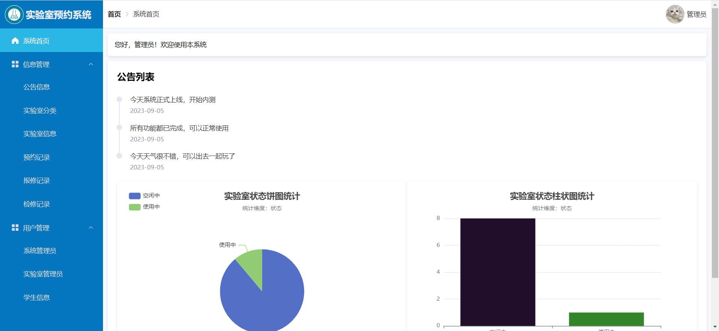This screenshot has height=331, width=719.
Task: Open 报修记录 menu item
Action: click(x=51, y=181)
